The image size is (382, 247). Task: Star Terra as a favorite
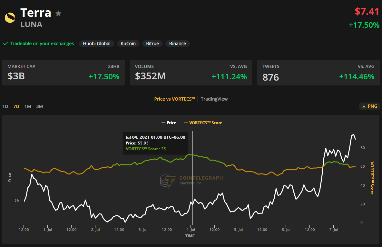click(58, 14)
